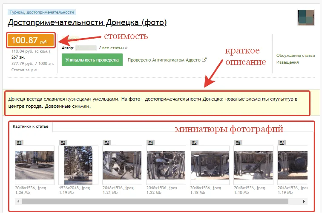Viewport: 322px width, 213px height.
Task: Switch to the Картинки к статье tab
Action: click(x=31, y=126)
